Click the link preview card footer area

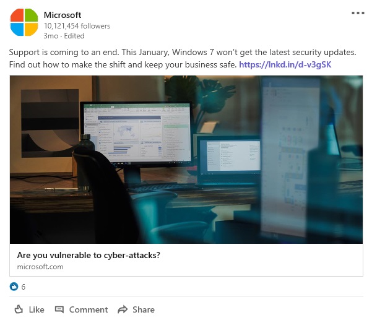point(186,260)
